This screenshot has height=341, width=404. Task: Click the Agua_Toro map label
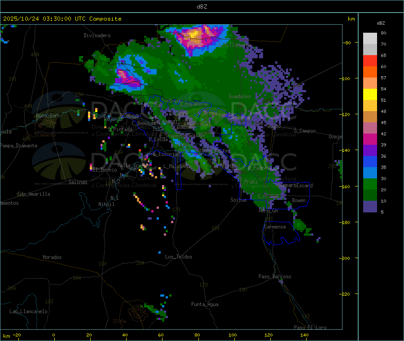coord(48,116)
